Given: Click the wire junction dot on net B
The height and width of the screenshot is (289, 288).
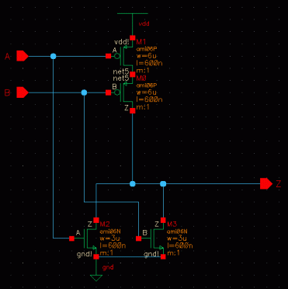Looking at the screenshot, I should pyautogui.click(x=84, y=92).
